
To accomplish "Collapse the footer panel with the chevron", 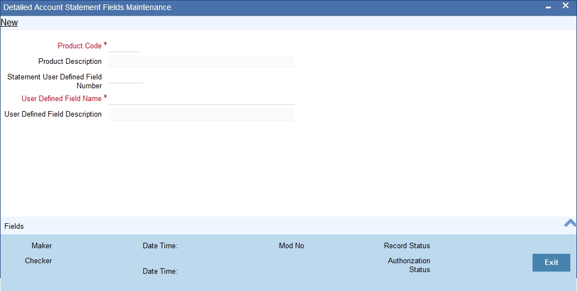I will [570, 223].
